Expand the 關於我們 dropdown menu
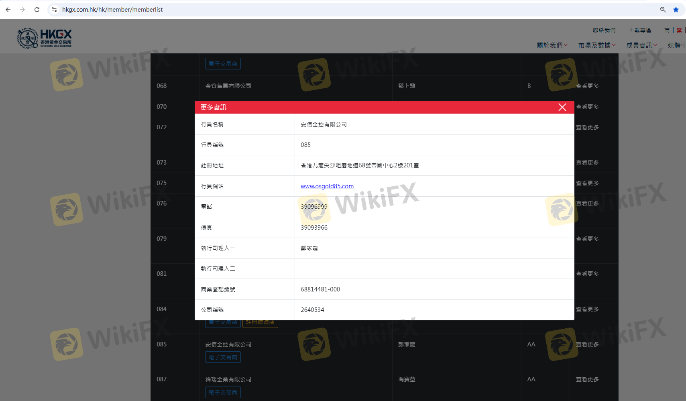686x401 pixels. pos(552,45)
